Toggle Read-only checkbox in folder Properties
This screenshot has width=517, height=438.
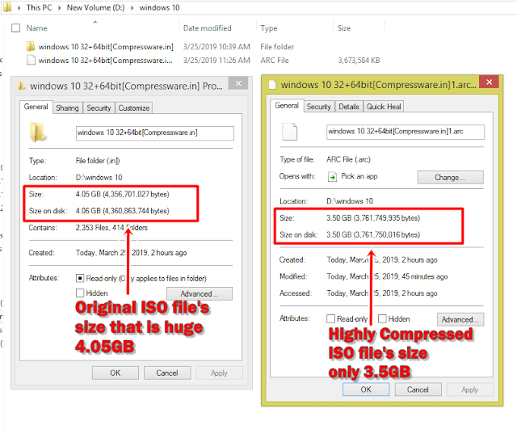tap(80, 278)
